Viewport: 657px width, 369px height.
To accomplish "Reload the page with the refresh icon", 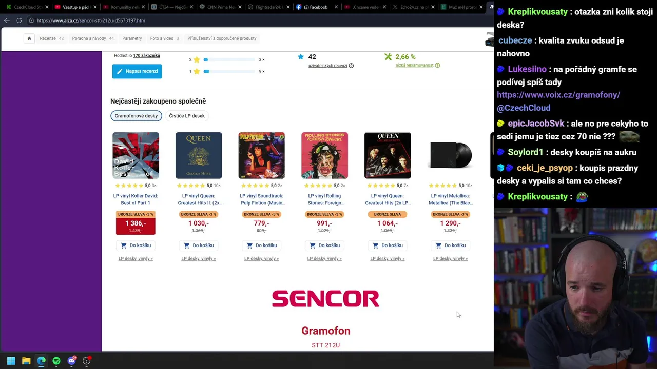I will (19, 20).
